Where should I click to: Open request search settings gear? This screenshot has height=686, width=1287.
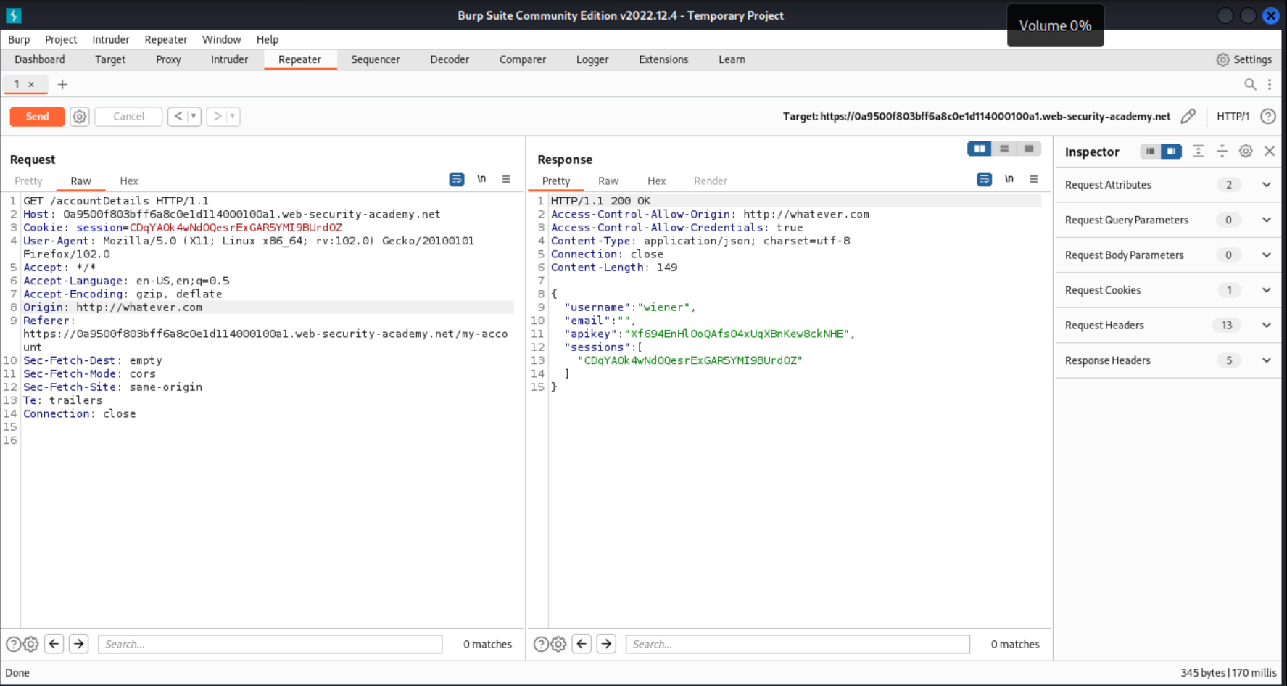[x=30, y=644]
